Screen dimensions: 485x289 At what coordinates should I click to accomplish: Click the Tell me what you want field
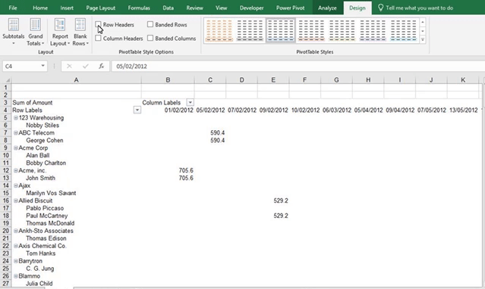click(x=419, y=8)
